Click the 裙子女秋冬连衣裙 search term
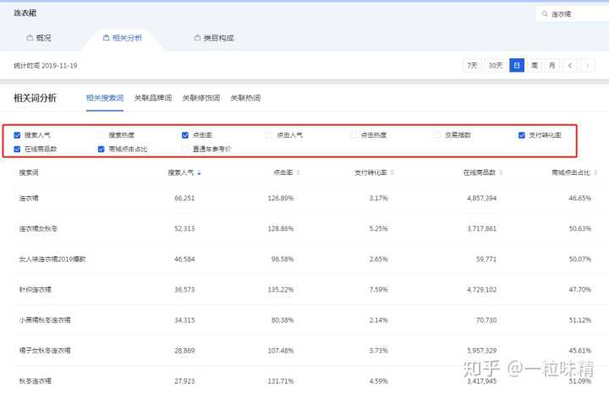 pyautogui.click(x=45, y=351)
